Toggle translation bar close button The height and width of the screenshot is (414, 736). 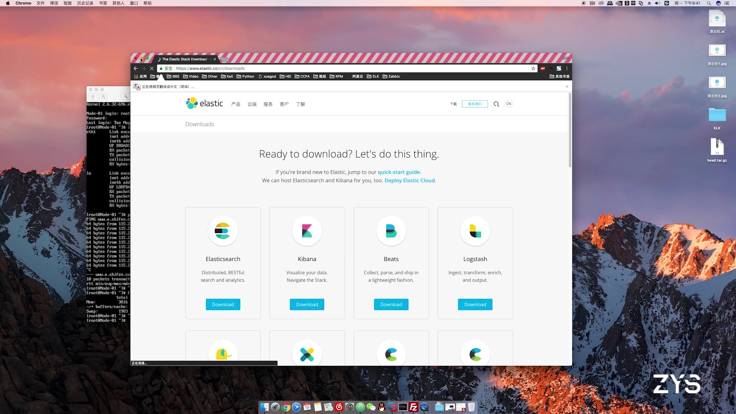pos(567,86)
